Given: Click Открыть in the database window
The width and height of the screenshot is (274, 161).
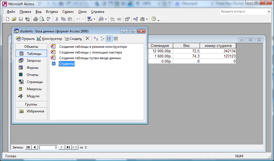Looking at the screenshot, I should (25, 39).
